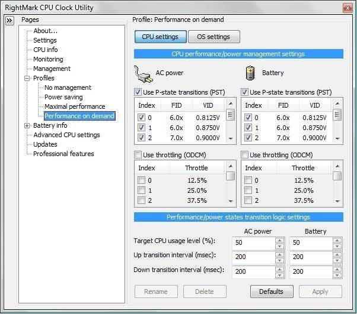Select the Power saving profile
This screenshot has height=314, width=357.
pos(63,97)
